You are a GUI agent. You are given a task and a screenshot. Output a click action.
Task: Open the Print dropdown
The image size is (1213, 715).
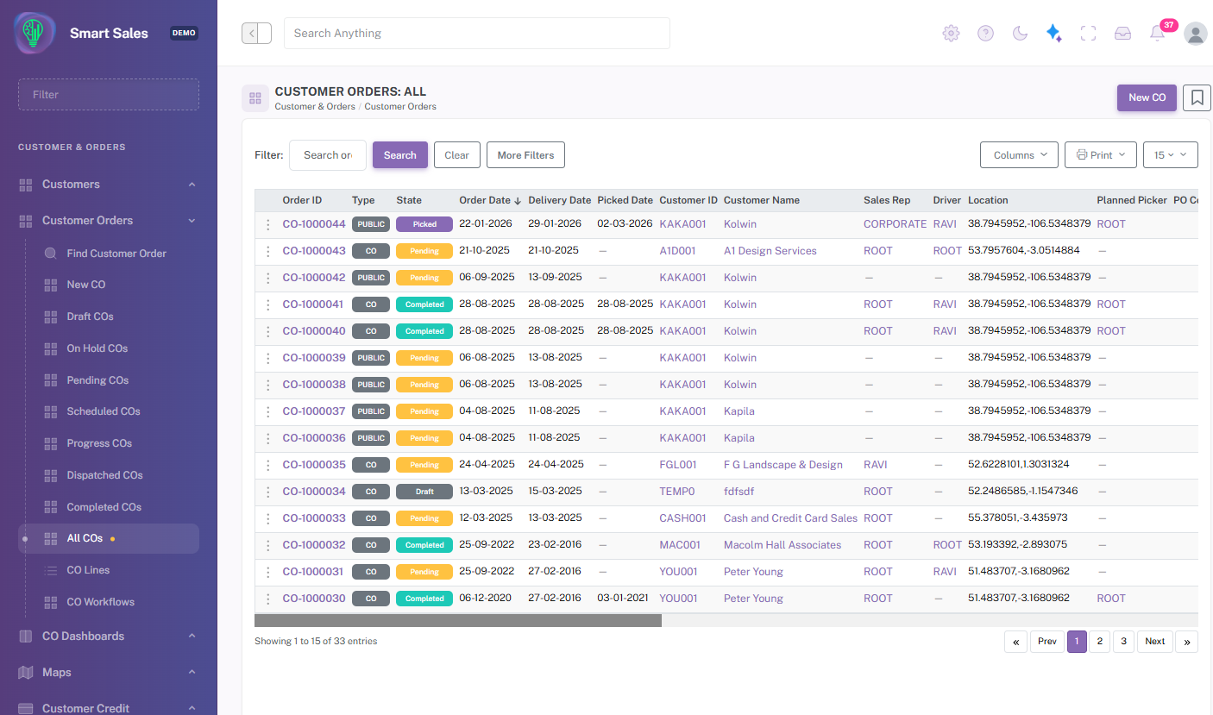point(1101,155)
